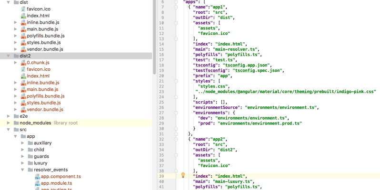Click the app.component.ts TypeScript file icon
This screenshot has height=190, width=380.
(x=37, y=176)
